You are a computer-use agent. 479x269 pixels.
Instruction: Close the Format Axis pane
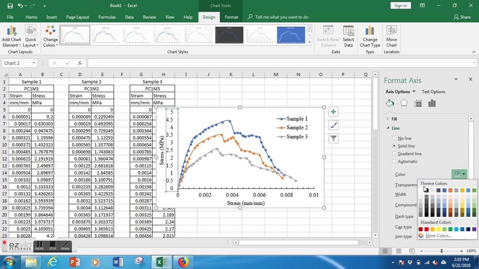pyautogui.click(x=470, y=79)
